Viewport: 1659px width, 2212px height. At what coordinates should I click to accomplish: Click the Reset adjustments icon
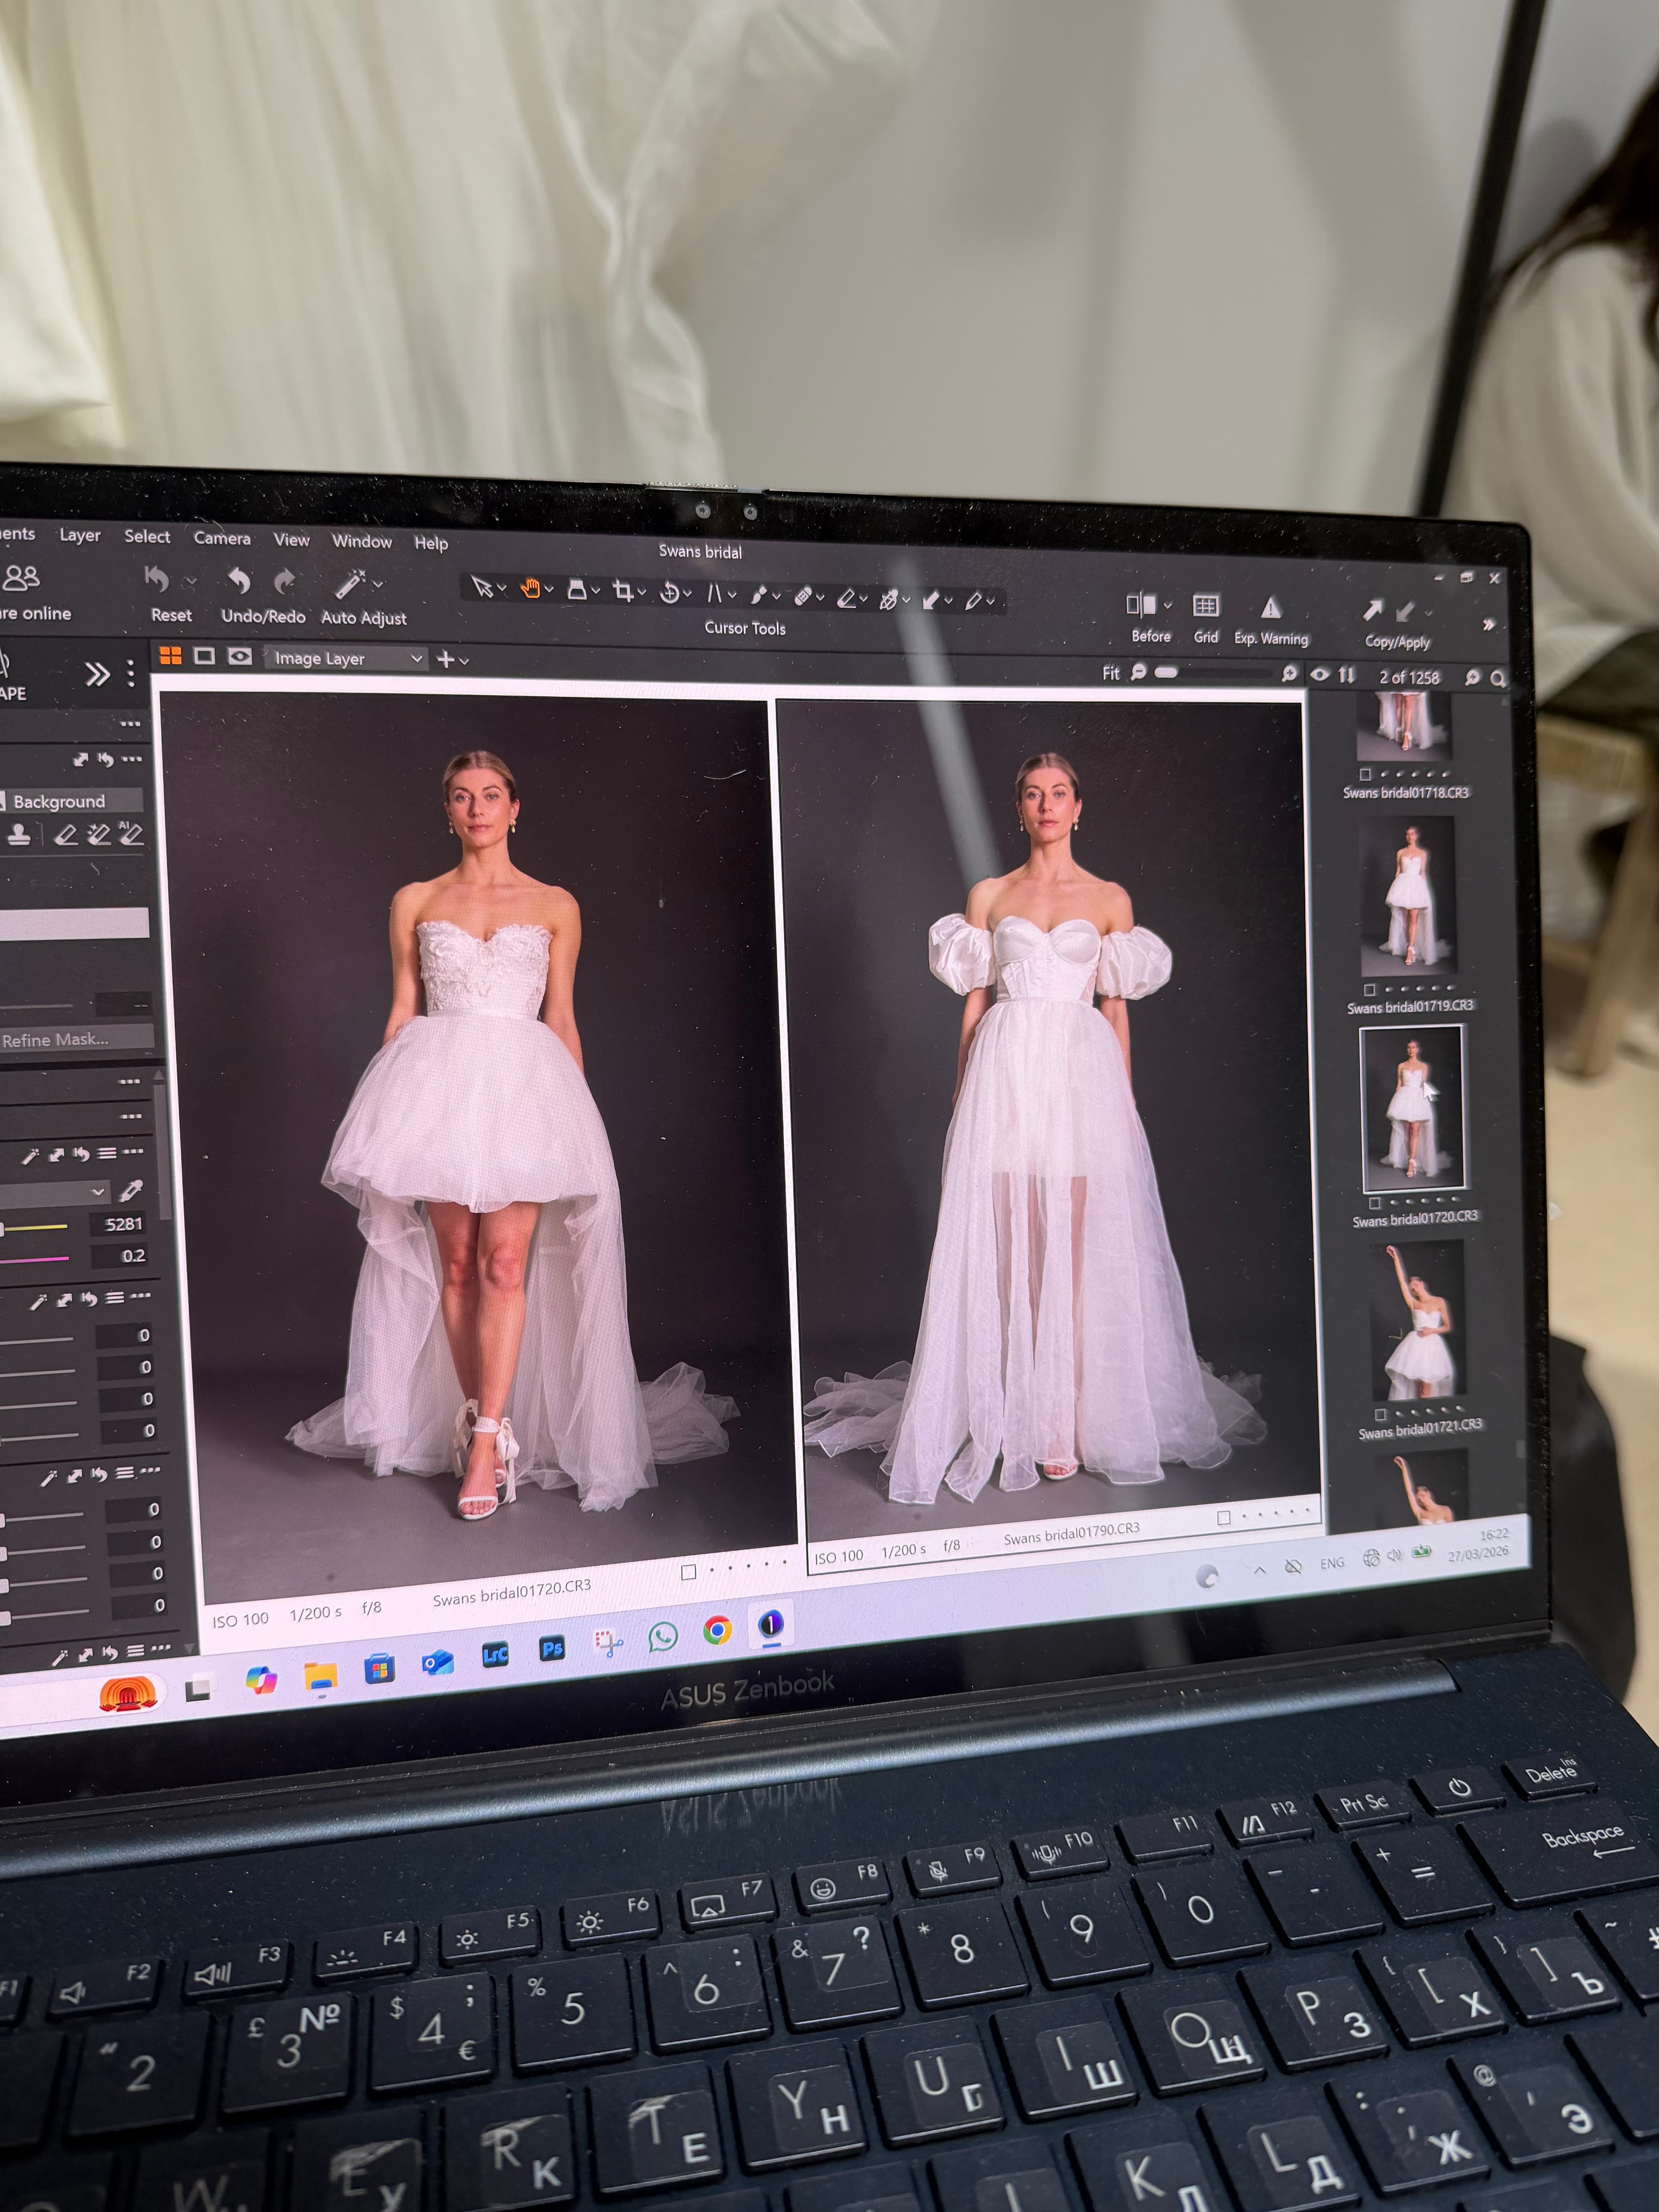click(x=157, y=578)
